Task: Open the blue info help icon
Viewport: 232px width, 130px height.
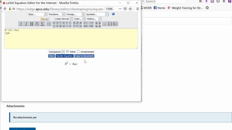Action: [x=113, y=14]
